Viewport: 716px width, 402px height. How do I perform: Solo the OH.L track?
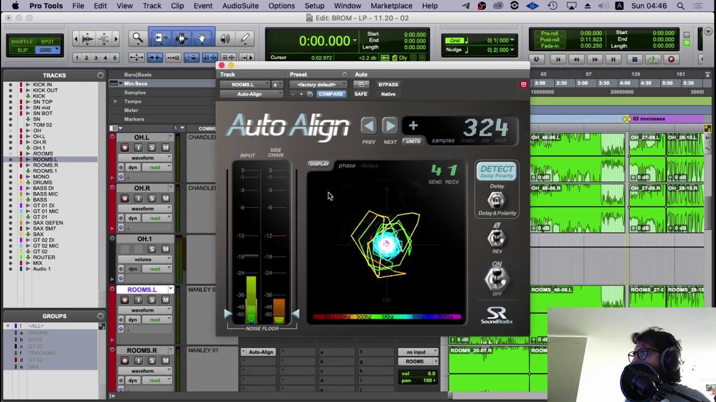(152, 147)
